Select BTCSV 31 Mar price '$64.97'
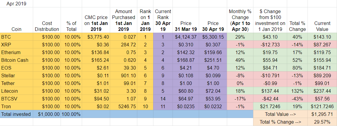 point(186,99)
